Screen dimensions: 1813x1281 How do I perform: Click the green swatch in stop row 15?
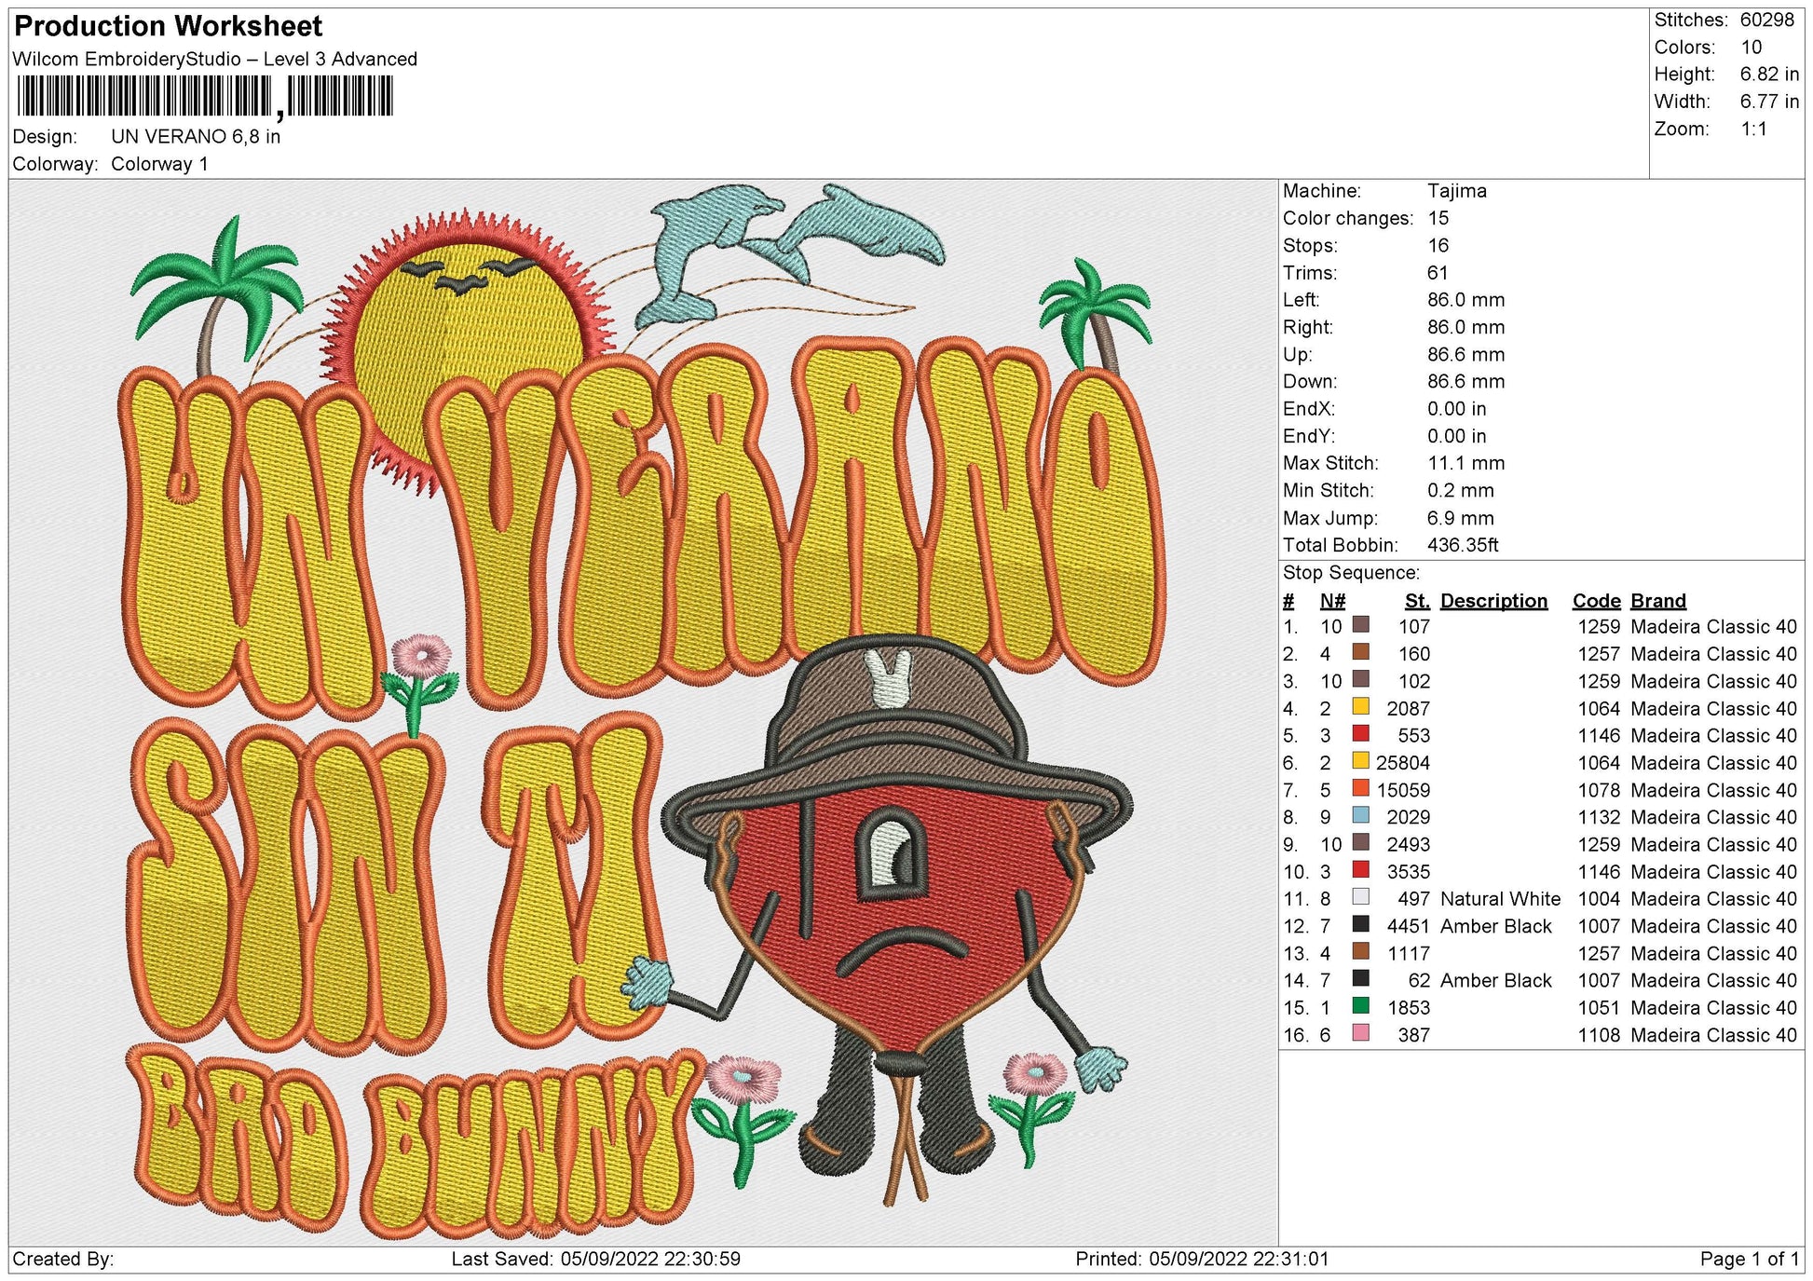pyautogui.click(x=1360, y=1006)
